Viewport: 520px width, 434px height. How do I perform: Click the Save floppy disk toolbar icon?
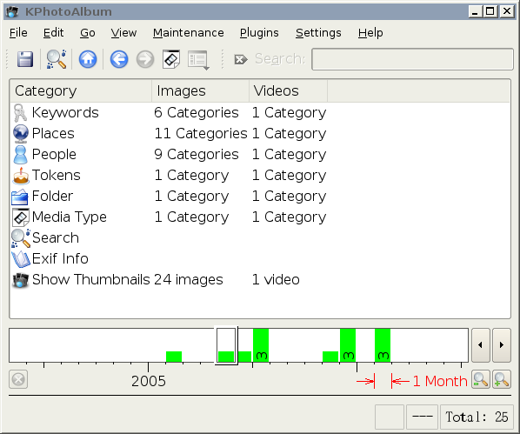25,59
